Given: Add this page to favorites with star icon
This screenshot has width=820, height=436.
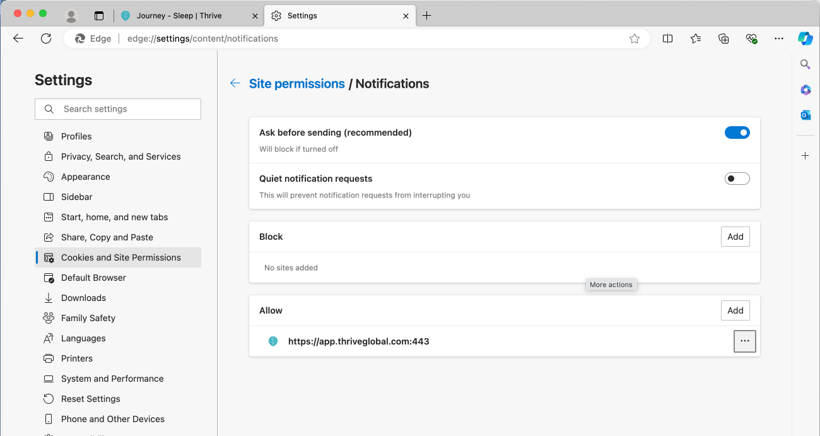Looking at the screenshot, I should pos(635,38).
